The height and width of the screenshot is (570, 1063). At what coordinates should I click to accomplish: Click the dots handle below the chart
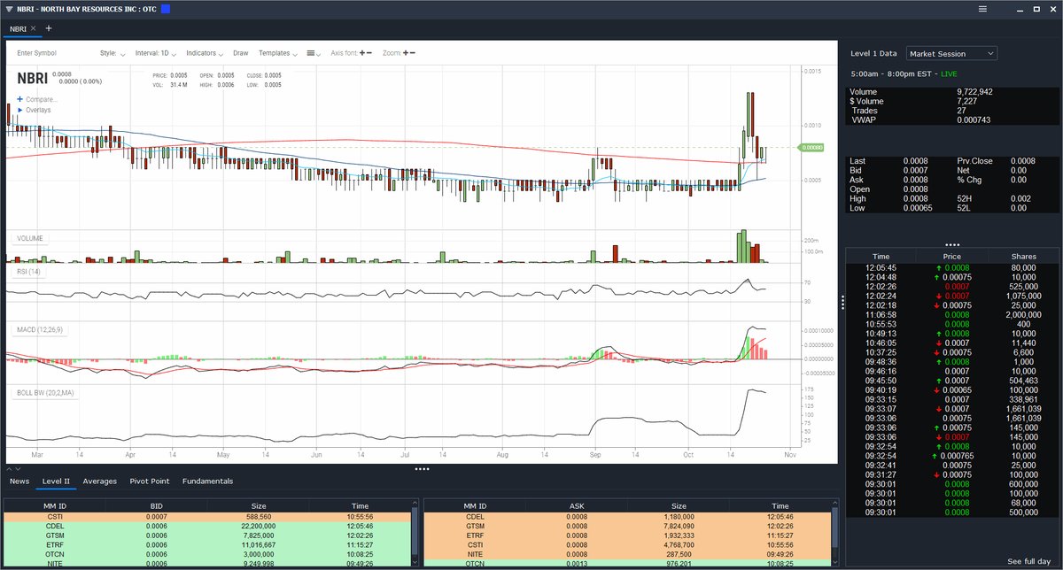click(422, 468)
